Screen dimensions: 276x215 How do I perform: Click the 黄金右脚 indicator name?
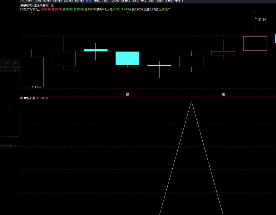pos(30,98)
